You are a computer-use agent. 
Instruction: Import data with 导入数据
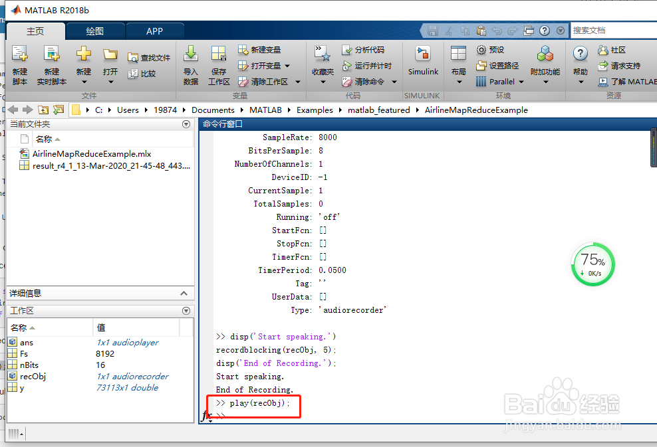(x=191, y=65)
